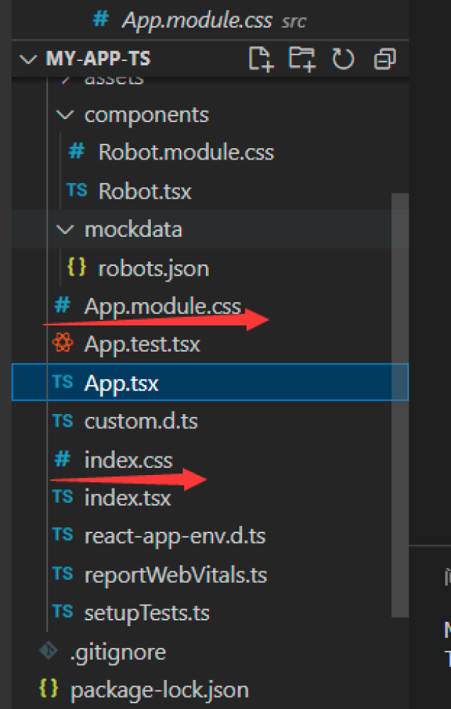Screen dimensions: 451x709
Task: Click the Explorer vertical scrollbar
Action: point(400,397)
